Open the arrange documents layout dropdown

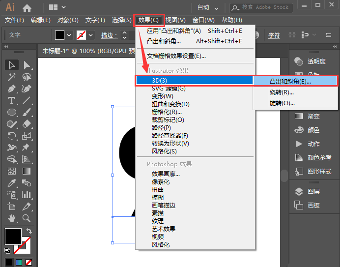pos(57,8)
